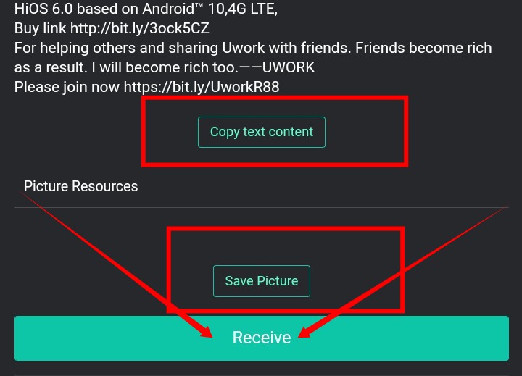This screenshot has height=376, width=522.
Task: Click the divider line below Picture Resources
Action: point(261,207)
